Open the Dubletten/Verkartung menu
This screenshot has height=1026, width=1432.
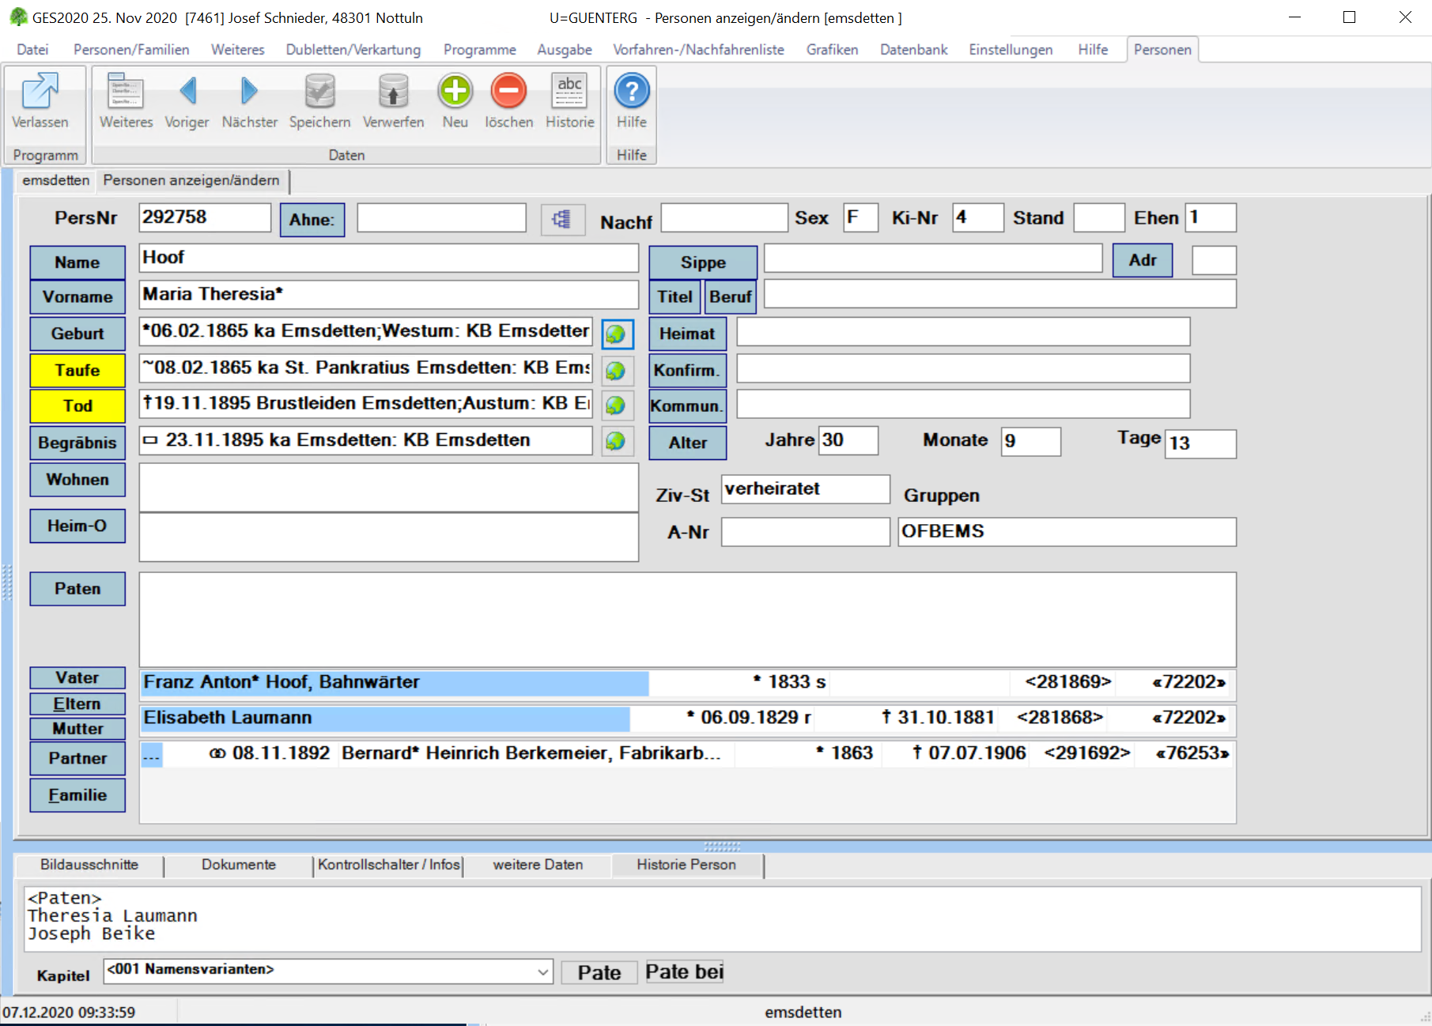[x=353, y=49]
